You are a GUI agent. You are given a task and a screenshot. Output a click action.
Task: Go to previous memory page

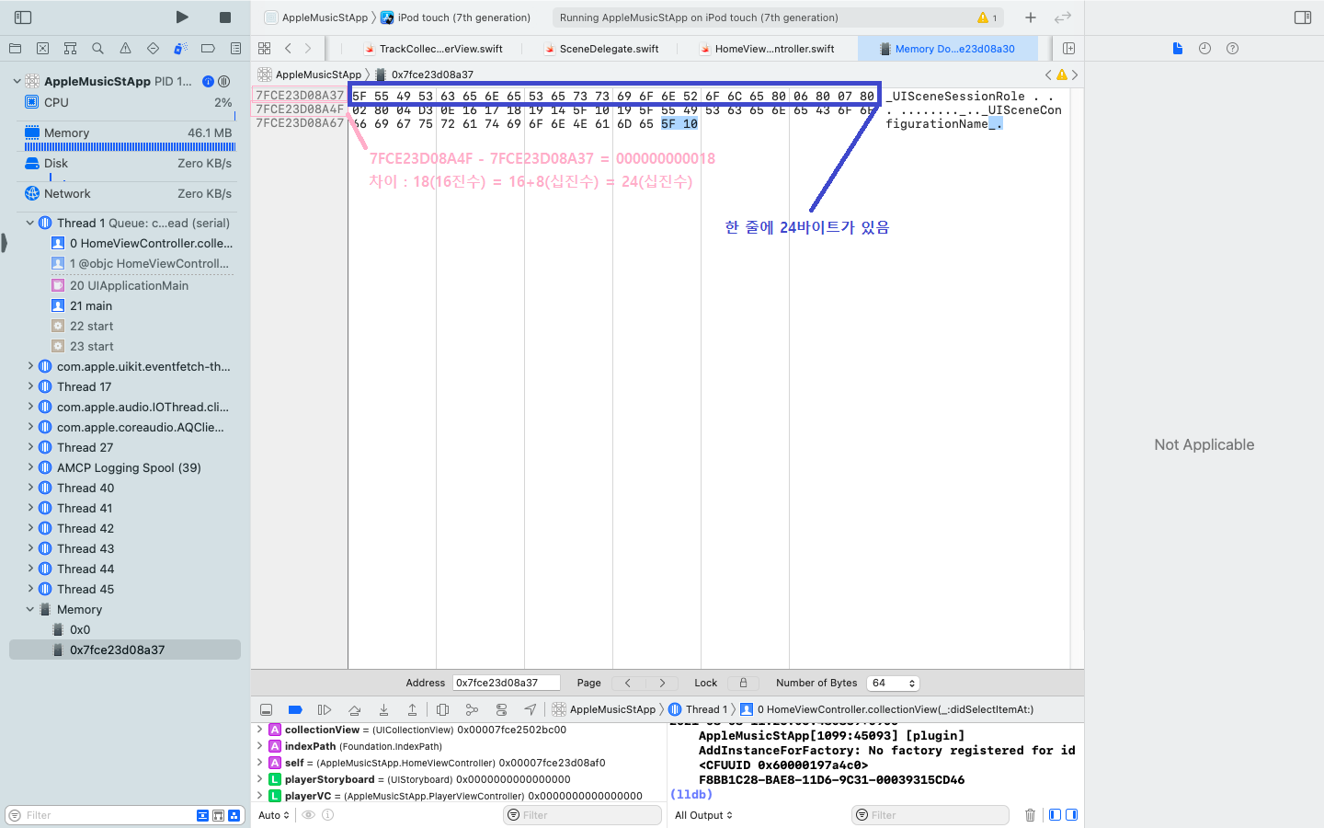tap(628, 683)
